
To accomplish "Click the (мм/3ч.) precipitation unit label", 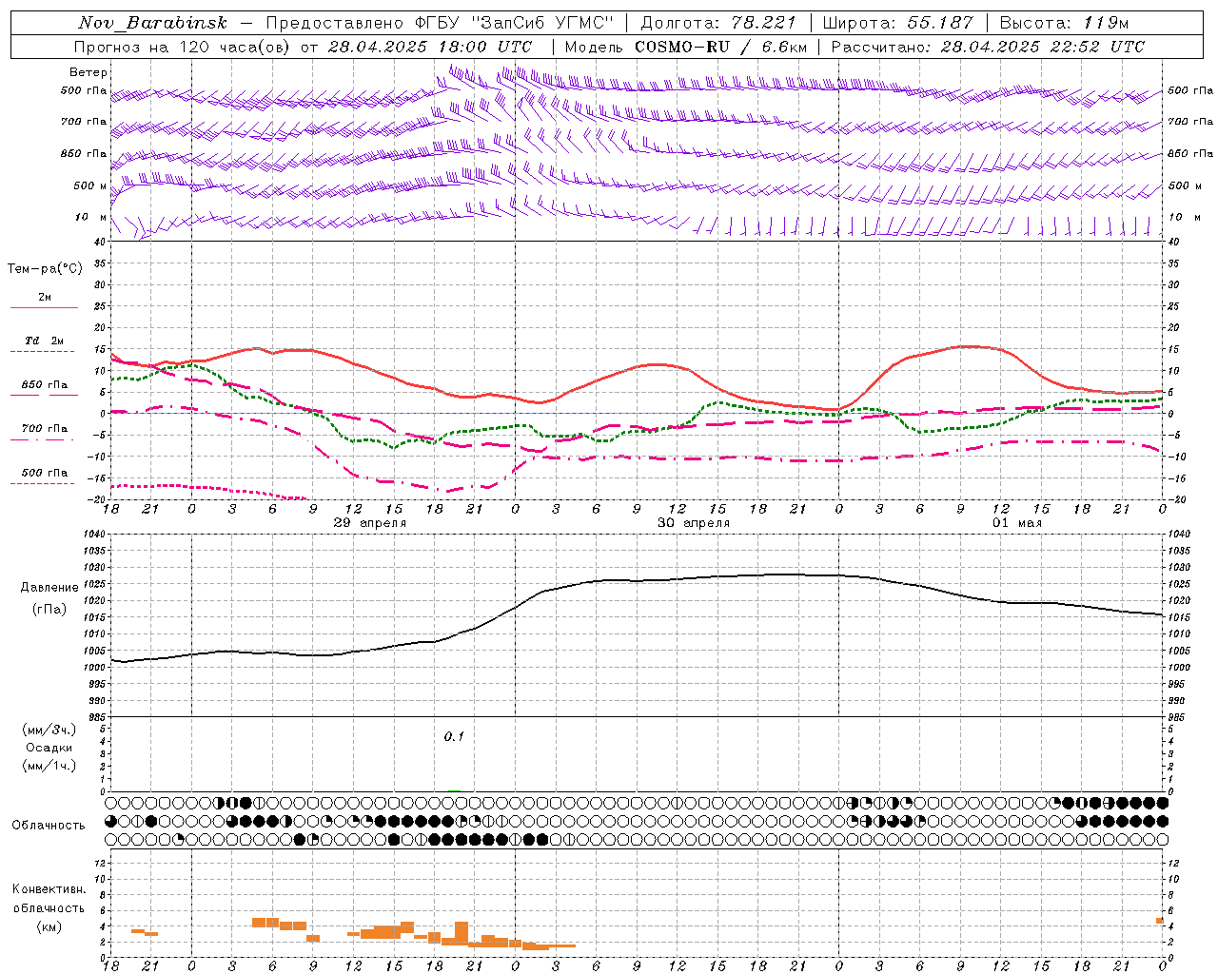I will [x=49, y=730].
